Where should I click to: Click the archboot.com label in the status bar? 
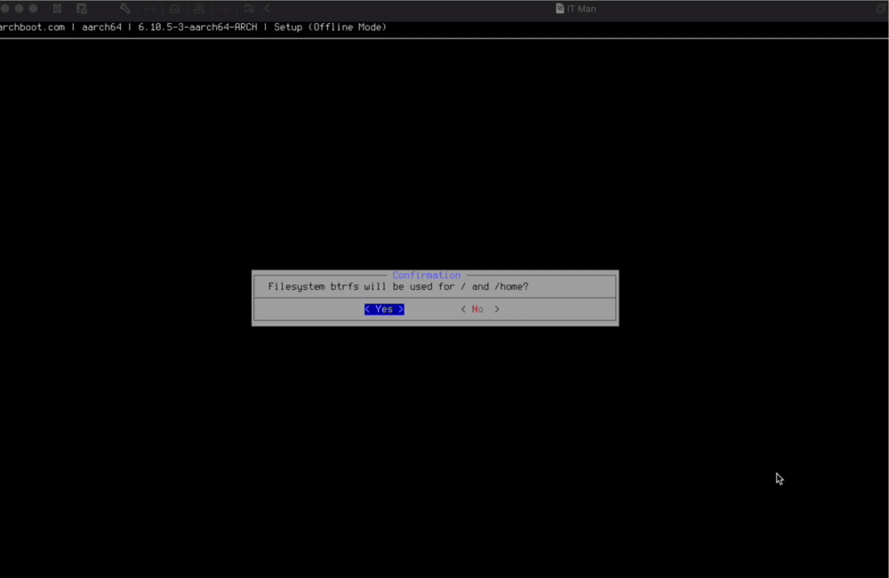click(32, 27)
